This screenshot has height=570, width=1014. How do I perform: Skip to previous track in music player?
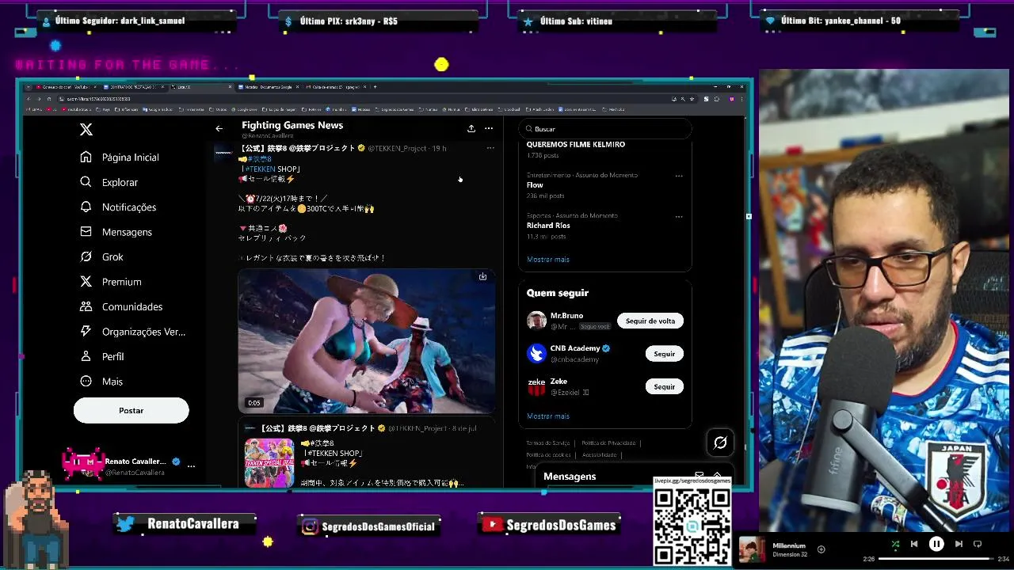(914, 544)
